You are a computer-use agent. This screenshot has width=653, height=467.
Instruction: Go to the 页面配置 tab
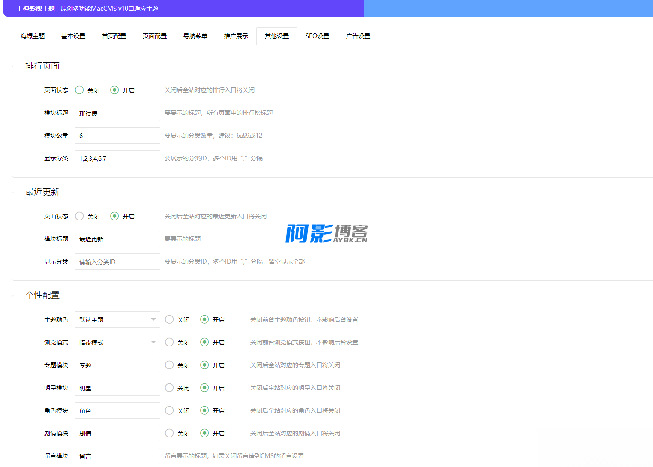point(155,36)
